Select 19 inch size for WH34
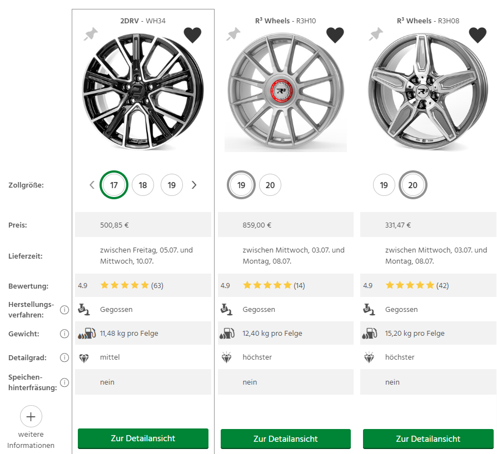The width and height of the screenshot is (497, 454). tap(172, 185)
